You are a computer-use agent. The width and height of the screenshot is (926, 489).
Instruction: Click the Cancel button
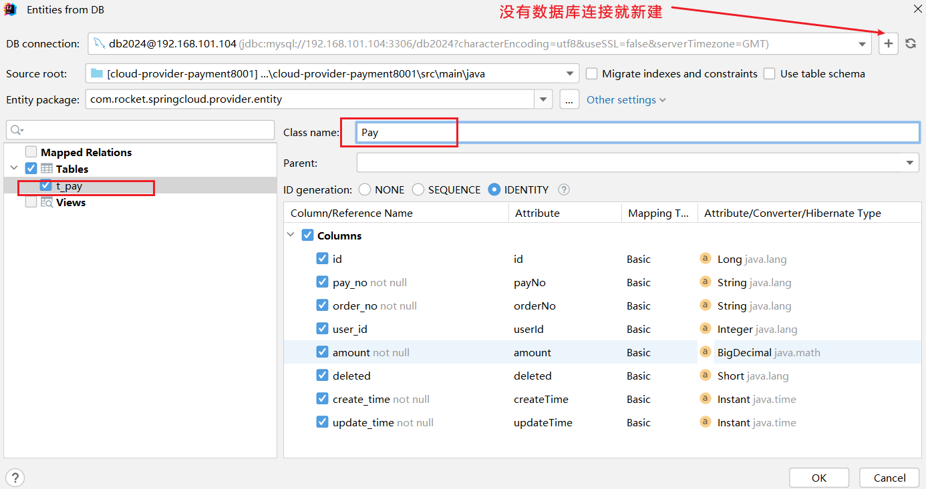tap(890, 478)
